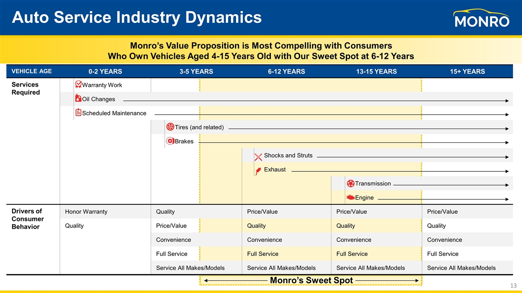Viewport: 522px width, 293px height.
Task: Click 'Price/Value' in the 13-15 years column
Action: tap(352, 212)
